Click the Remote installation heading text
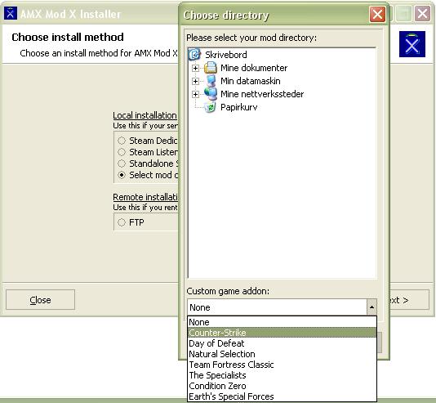Screen dimensions: 436x403 [x=145, y=197]
